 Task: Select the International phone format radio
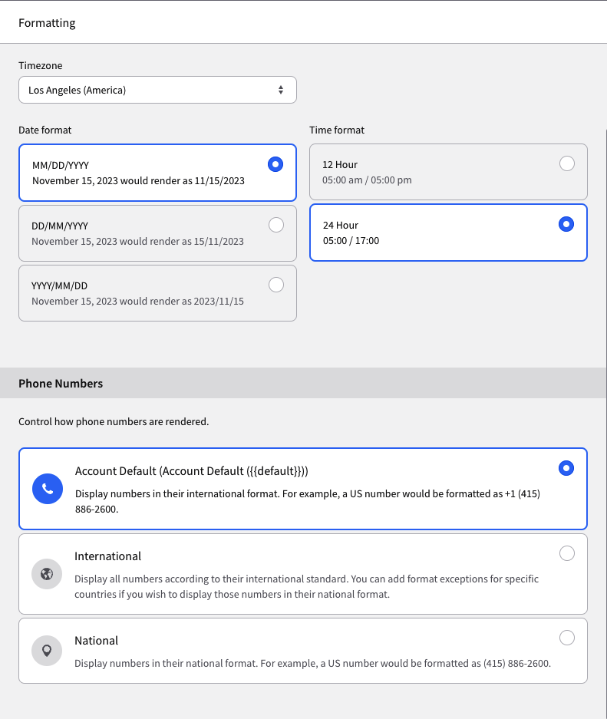point(567,553)
